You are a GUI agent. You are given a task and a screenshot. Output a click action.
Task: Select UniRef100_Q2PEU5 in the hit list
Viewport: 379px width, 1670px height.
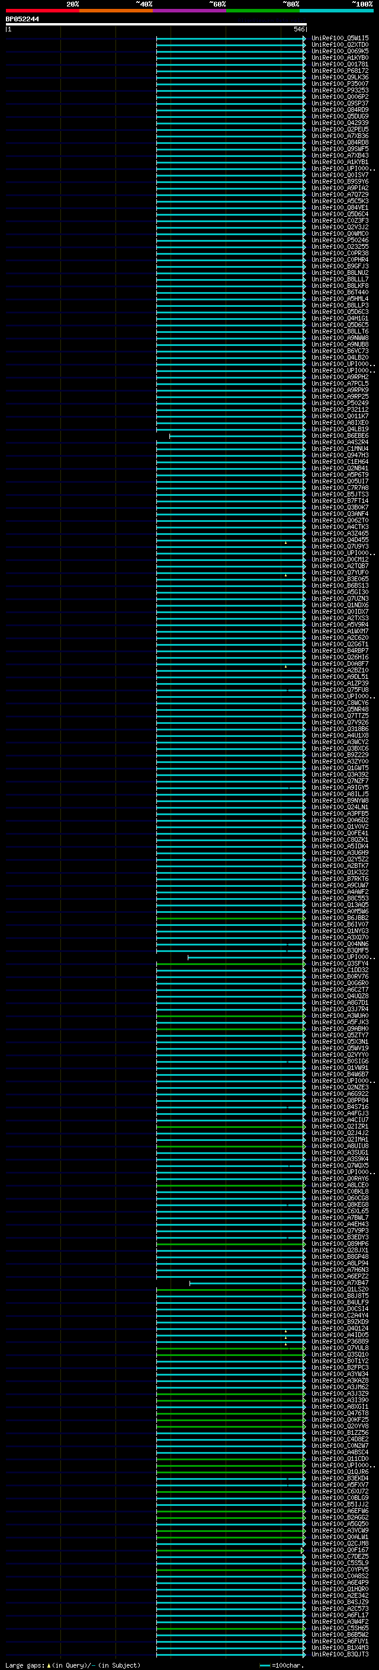point(339,129)
